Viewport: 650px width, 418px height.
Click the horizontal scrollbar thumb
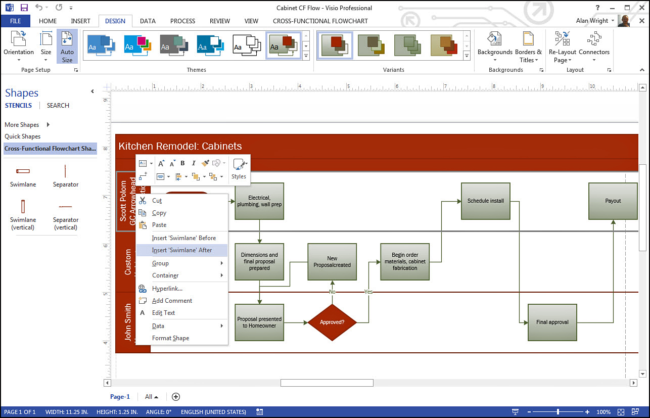coord(327,383)
